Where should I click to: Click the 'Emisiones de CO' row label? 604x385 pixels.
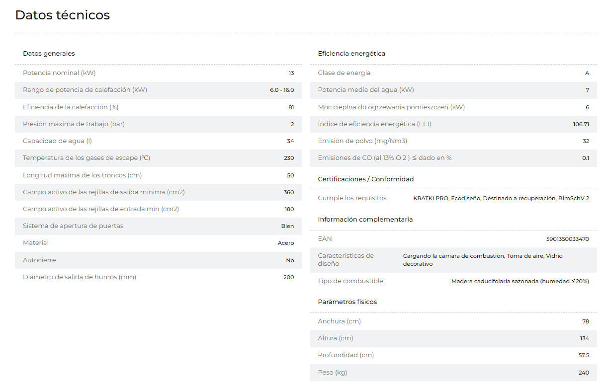(385, 158)
